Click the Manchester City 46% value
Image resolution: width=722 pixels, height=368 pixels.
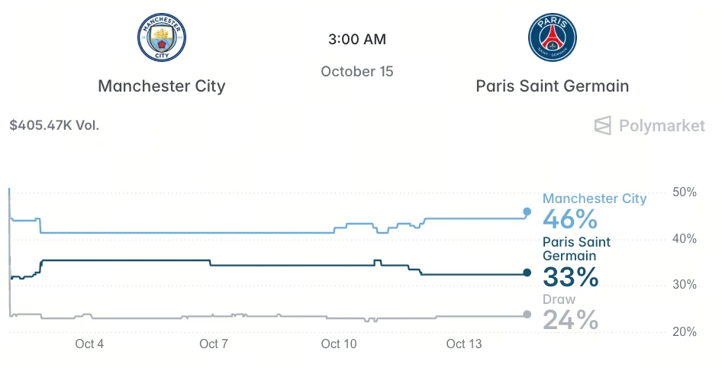coord(570,219)
